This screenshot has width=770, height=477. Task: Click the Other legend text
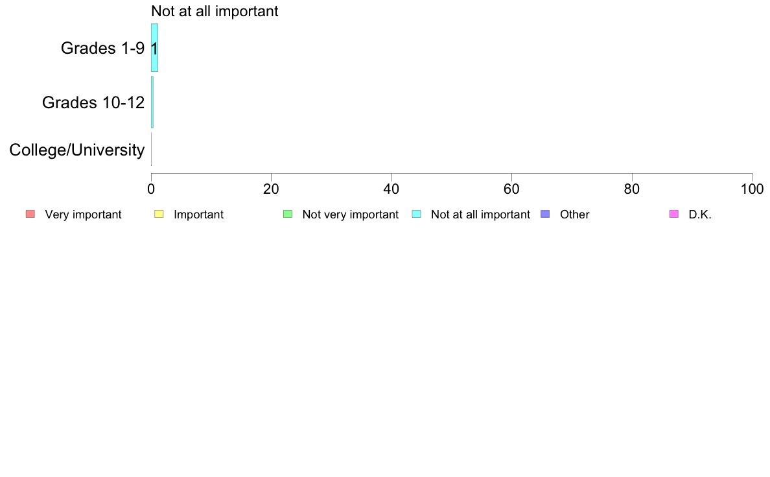pos(574,215)
